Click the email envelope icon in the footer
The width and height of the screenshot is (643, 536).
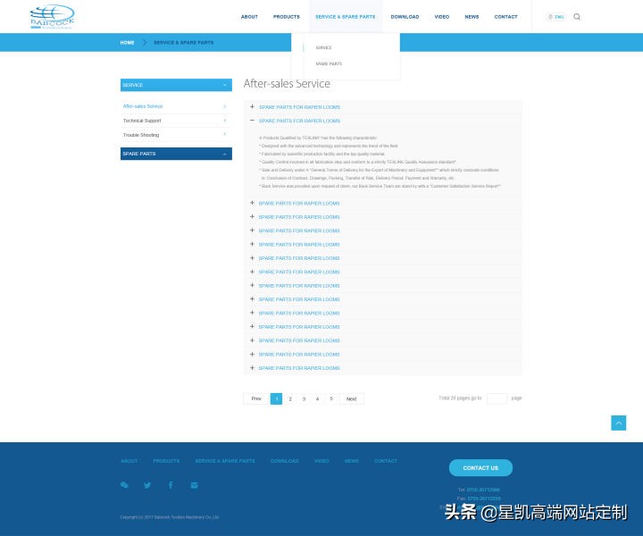pos(195,486)
